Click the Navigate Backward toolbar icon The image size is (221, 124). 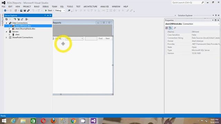click(x=5, y=10)
